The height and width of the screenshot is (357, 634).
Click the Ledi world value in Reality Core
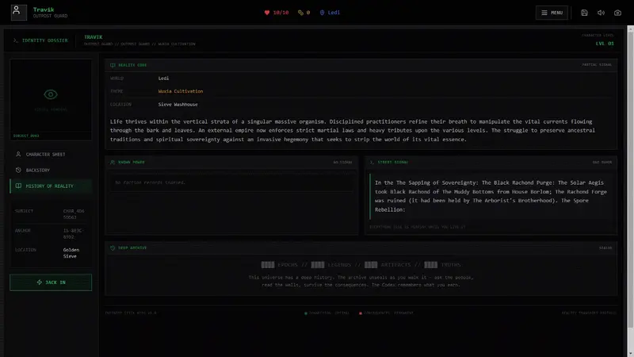coord(163,78)
